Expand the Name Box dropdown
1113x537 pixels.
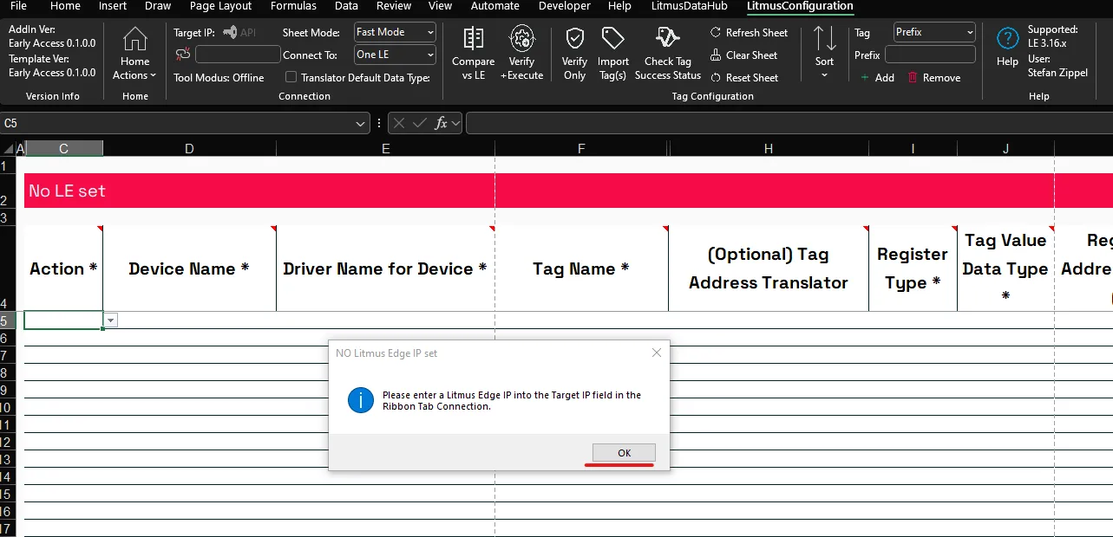point(362,124)
